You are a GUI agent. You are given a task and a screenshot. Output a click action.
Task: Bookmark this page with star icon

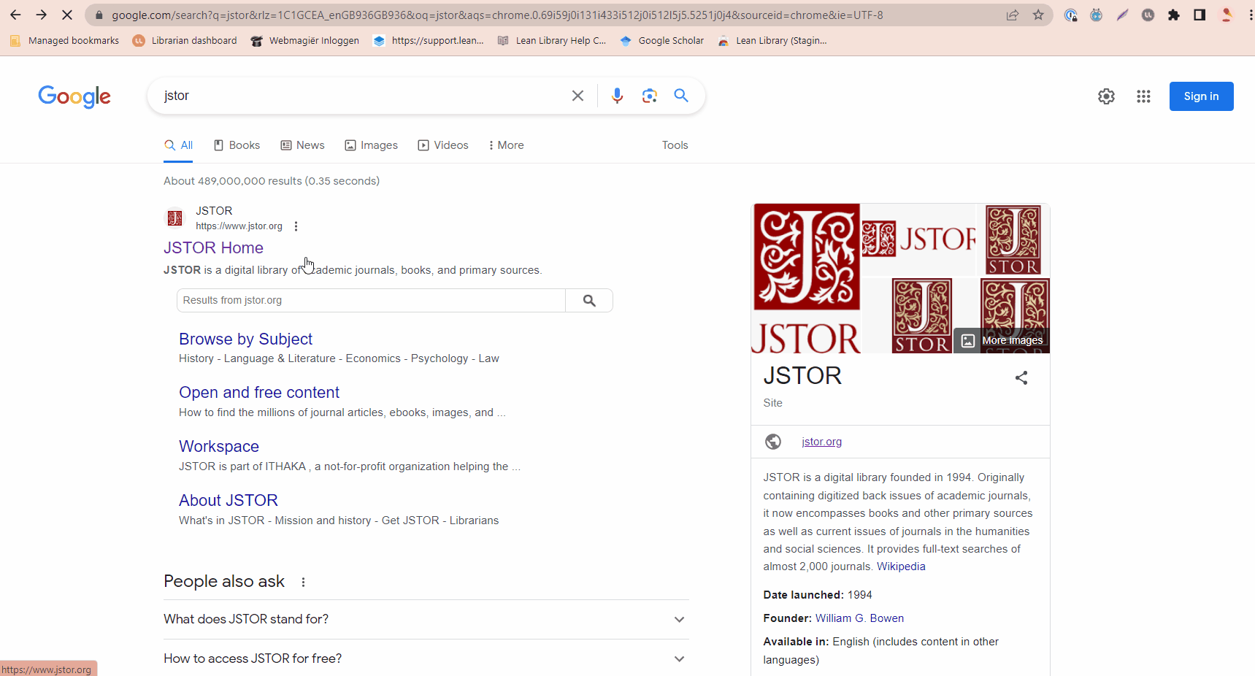point(1038,15)
